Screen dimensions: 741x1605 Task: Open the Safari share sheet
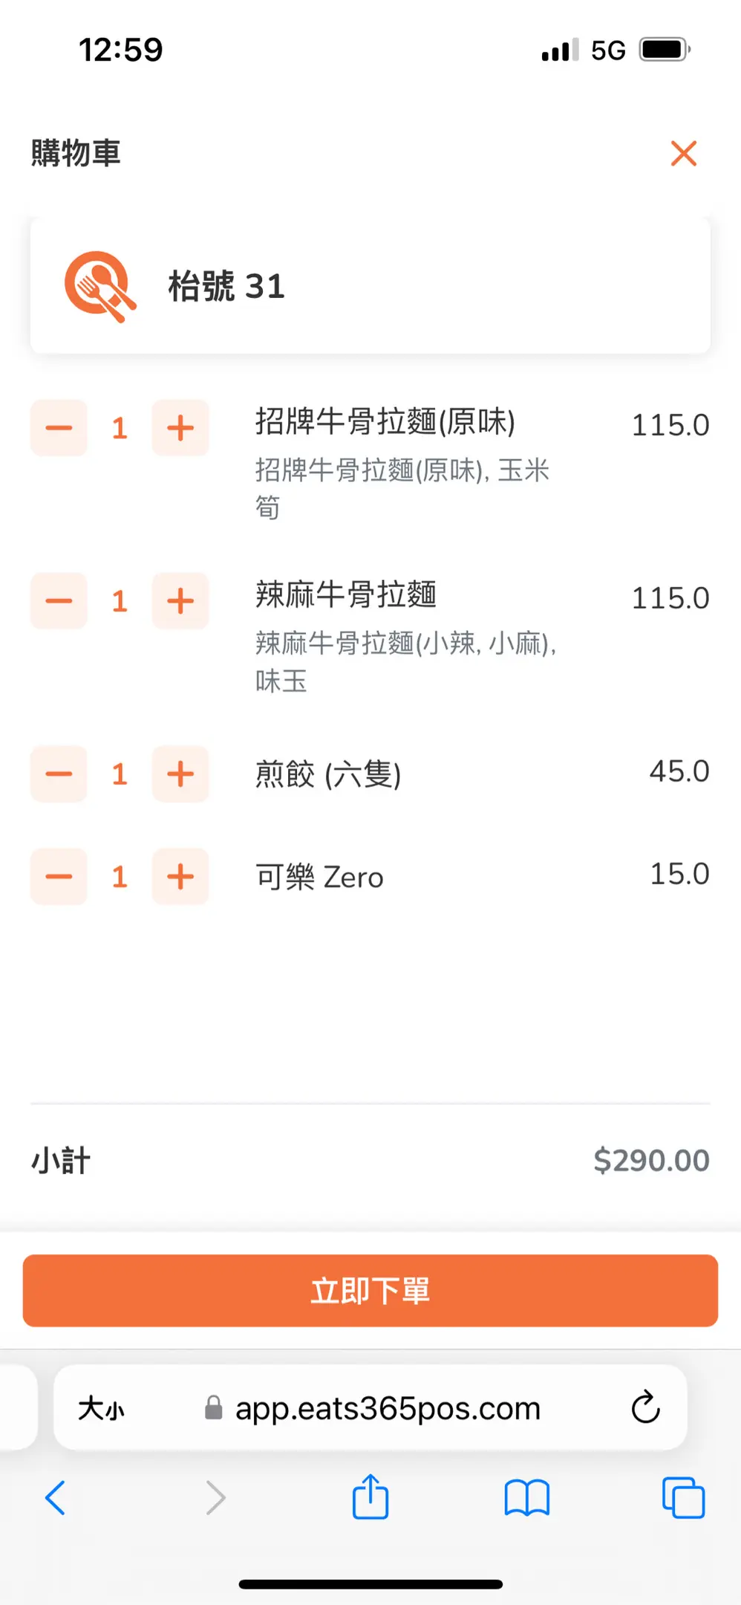370,1497
